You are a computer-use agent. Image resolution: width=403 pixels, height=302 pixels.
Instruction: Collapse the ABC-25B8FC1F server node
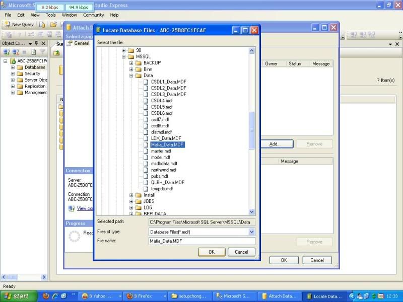5,61
